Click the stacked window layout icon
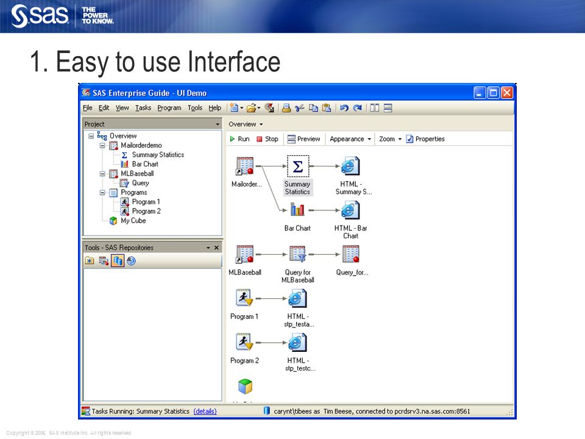The width and height of the screenshot is (585, 439). tap(388, 108)
